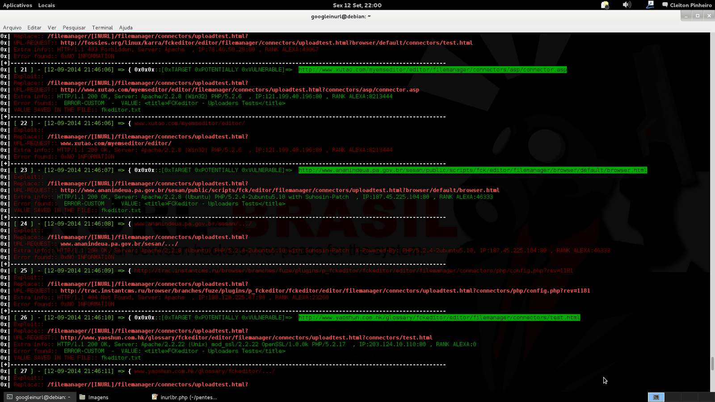Click the bold URL-REQUEST value 'www.ananindeua.pa.gov.br/sesan/.../'

click(119, 244)
